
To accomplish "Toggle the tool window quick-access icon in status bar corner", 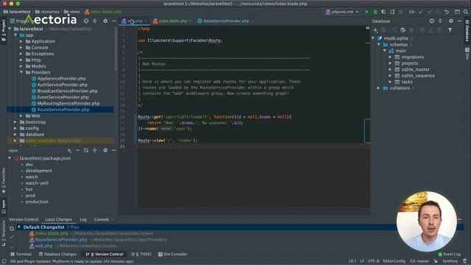I will [x=4, y=261].
